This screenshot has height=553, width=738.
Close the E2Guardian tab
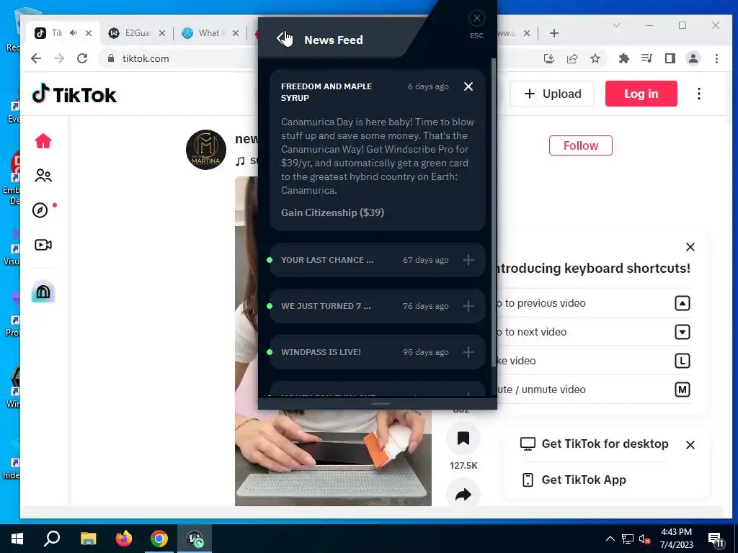coord(162,33)
